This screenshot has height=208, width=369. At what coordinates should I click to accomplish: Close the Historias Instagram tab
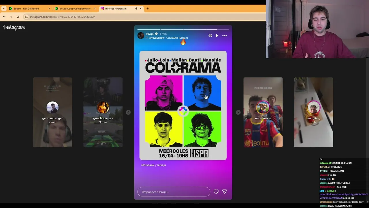(141, 8)
